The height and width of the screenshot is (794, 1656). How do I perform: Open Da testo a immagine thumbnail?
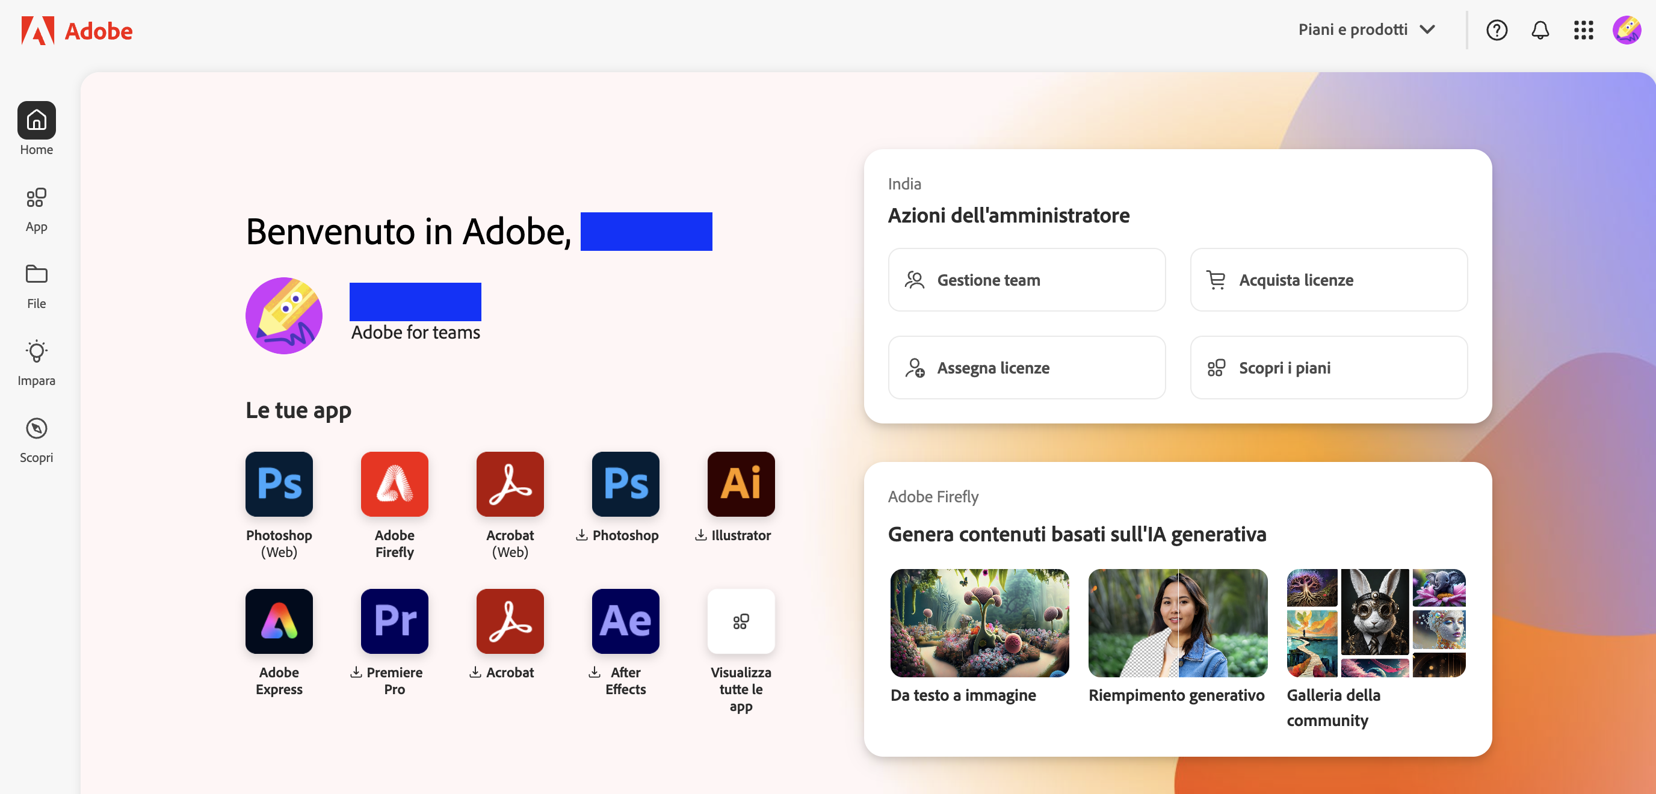[x=979, y=623]
